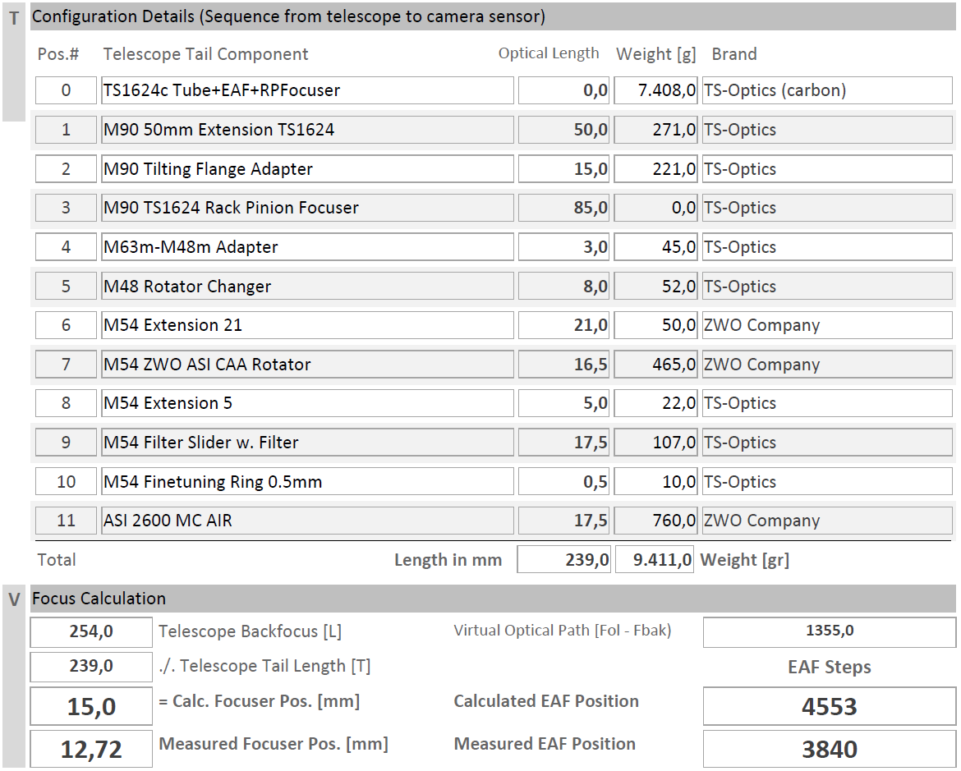Click the EAF Steps label
The height and width of the screenshot is (771, 961).
tap(830, 667)
